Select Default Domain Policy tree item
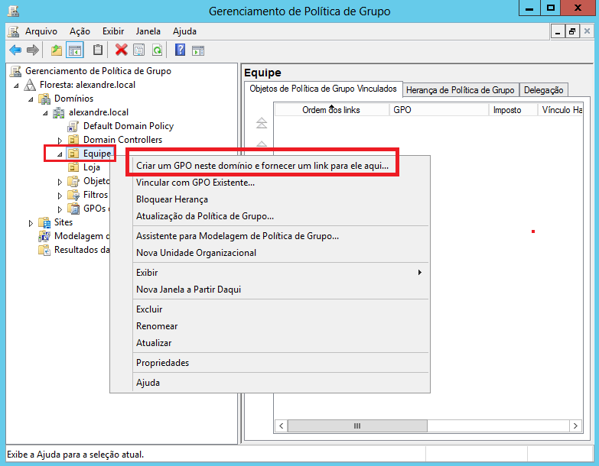Screen dimensions: 599x466 click(129, 126)
